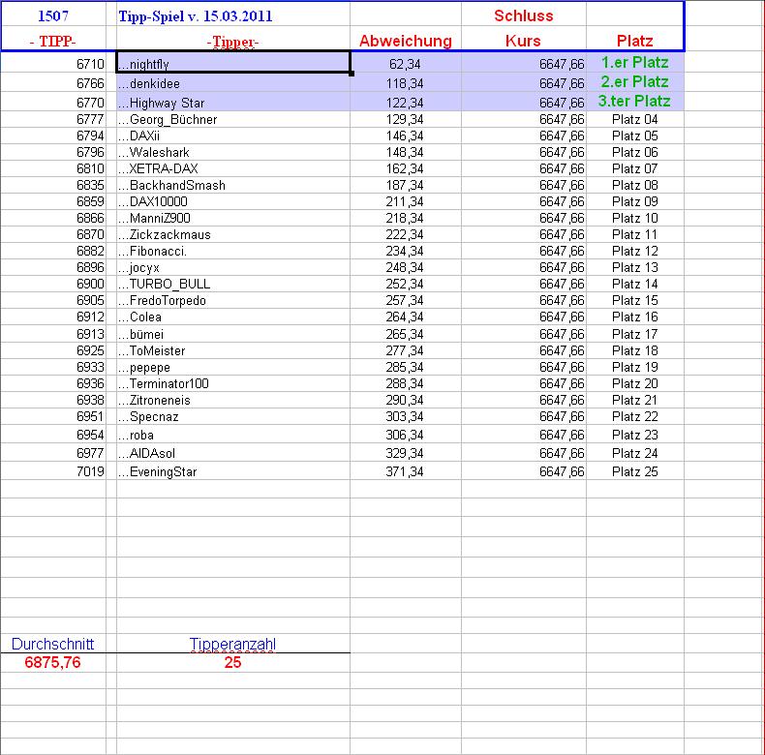This screenshot has width=765, height=755.
Task: Click the ...Waleshark entry
Action: point(233,153)
